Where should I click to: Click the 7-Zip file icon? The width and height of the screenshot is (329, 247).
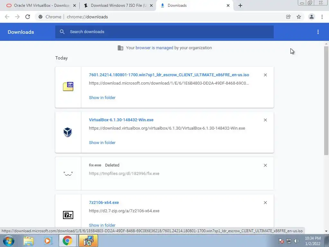click(68, 215)
